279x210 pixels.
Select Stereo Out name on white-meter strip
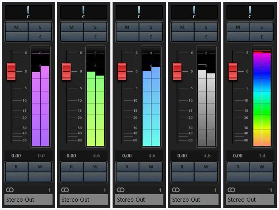[x=195, y=199]
